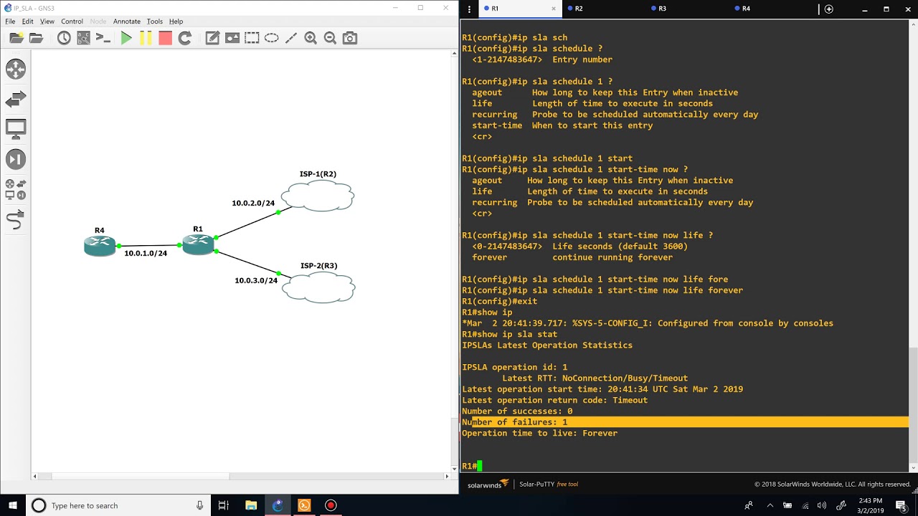Click the 10.0.1.0/24 link label
Screen dimensions: 918x516
coord(146,253)
